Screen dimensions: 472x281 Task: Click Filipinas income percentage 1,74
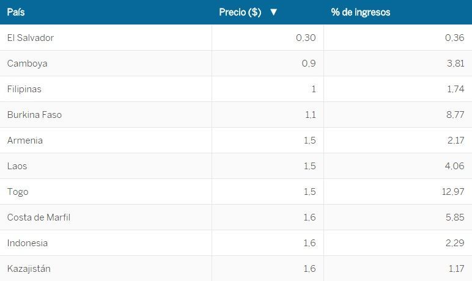click(455, 89)
